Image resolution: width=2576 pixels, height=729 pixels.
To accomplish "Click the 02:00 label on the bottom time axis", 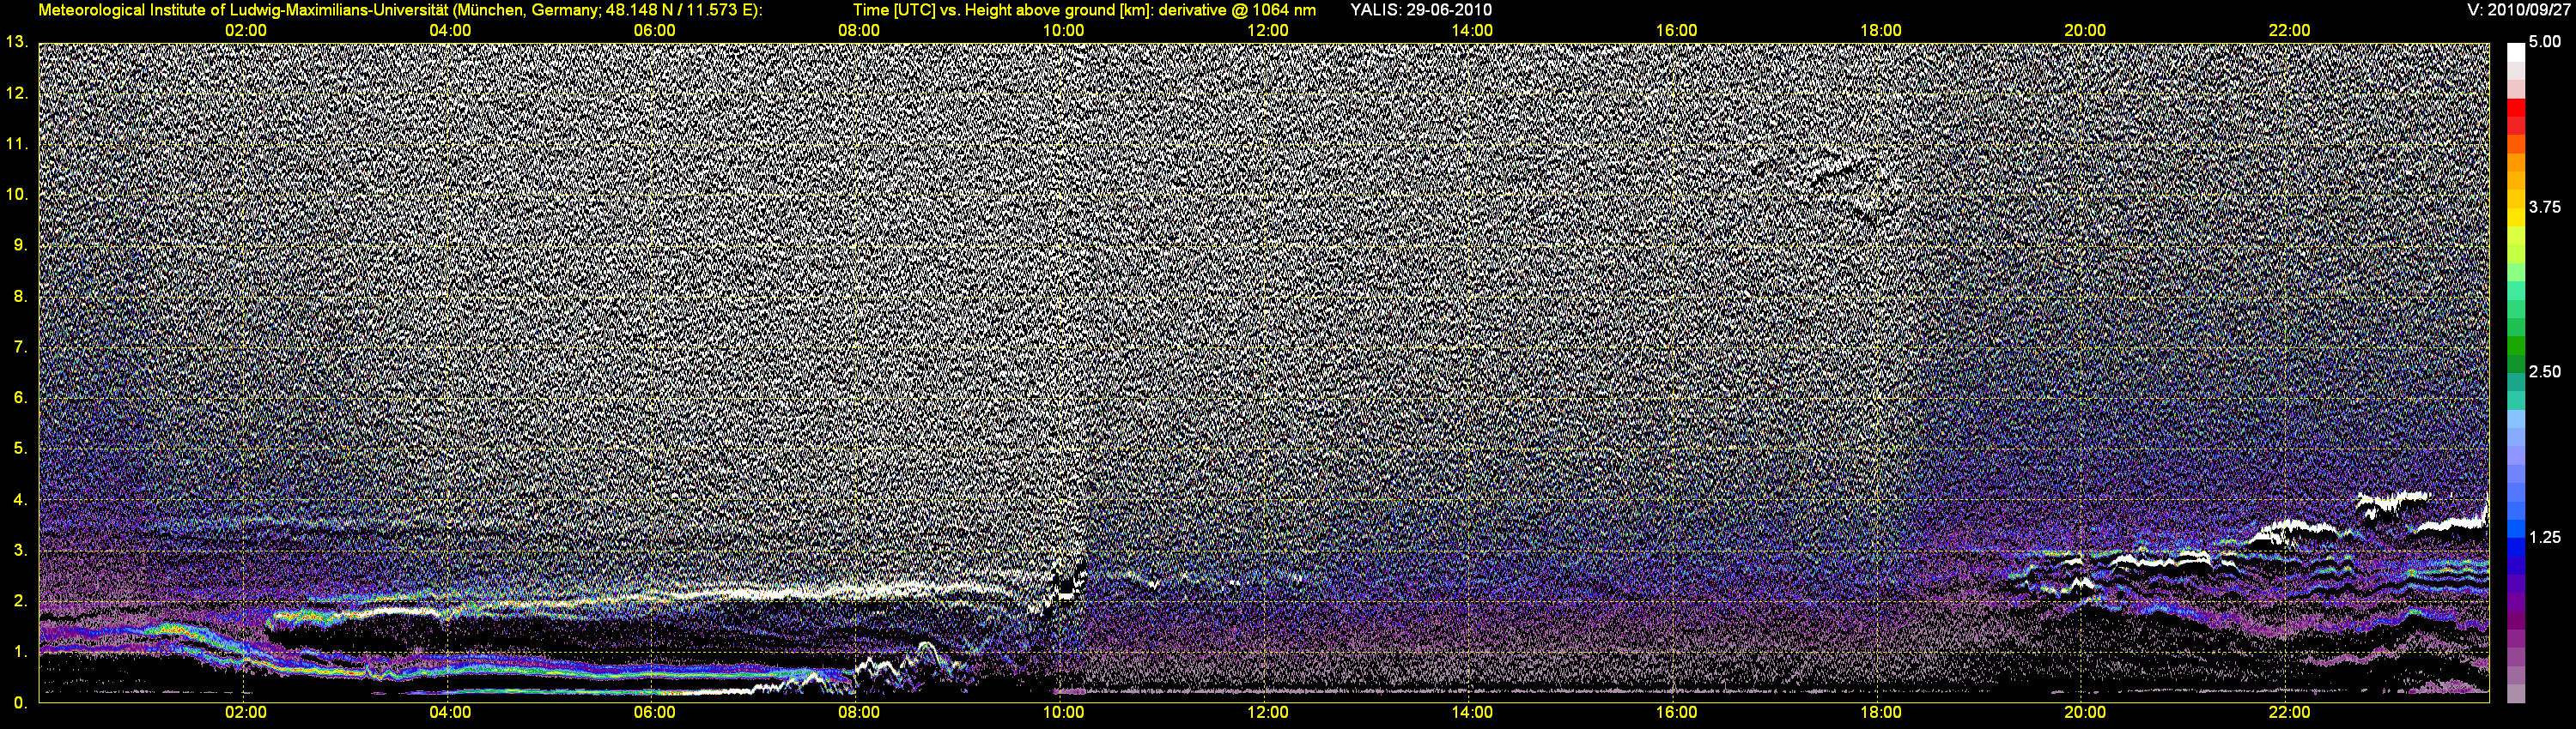I will [x=246, y=713].
